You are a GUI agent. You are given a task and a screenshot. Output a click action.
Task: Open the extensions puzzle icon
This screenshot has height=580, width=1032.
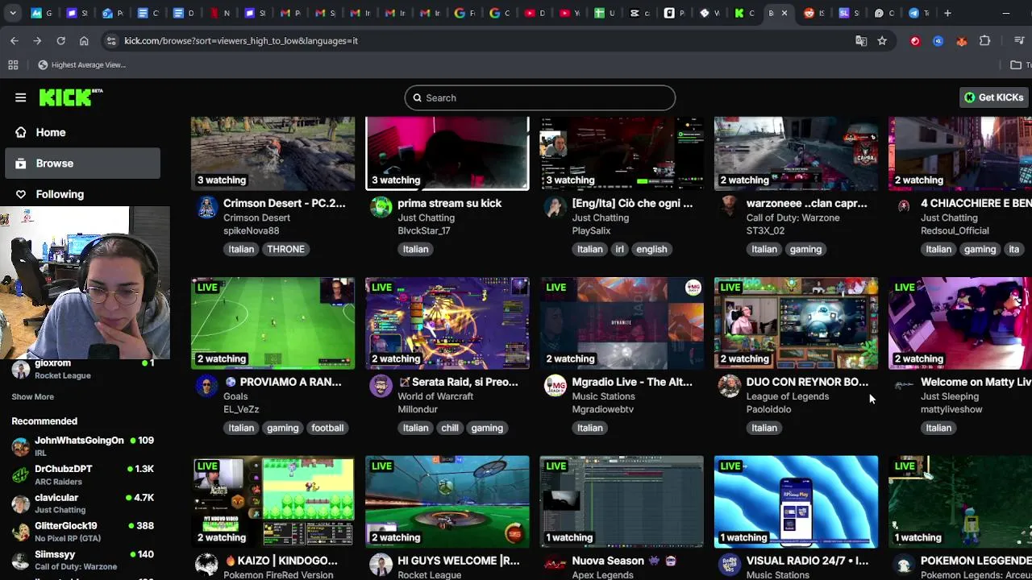click(x=984, y=40)
